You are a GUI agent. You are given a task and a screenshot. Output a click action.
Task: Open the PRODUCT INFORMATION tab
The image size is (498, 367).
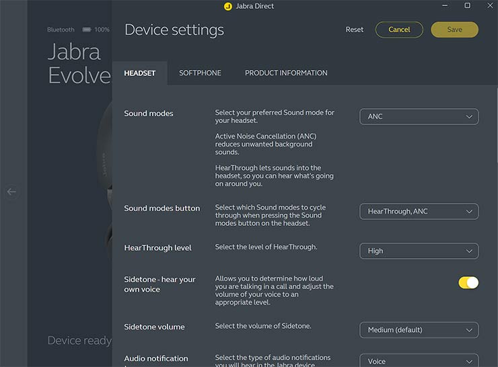286,73
